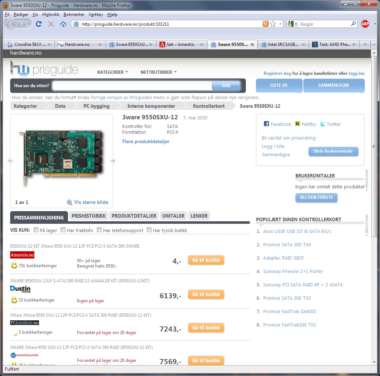Click the Legg i liste link
Viewport: 380px width, 376px height.
[x=273, y=146]
